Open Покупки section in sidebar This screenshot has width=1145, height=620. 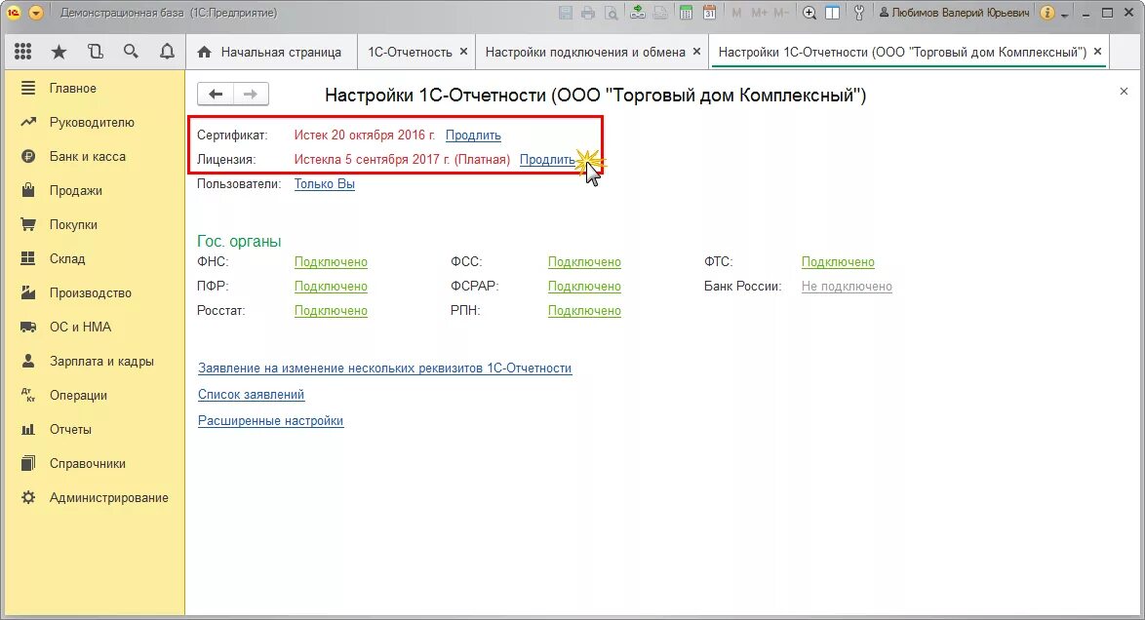[94, 225]
